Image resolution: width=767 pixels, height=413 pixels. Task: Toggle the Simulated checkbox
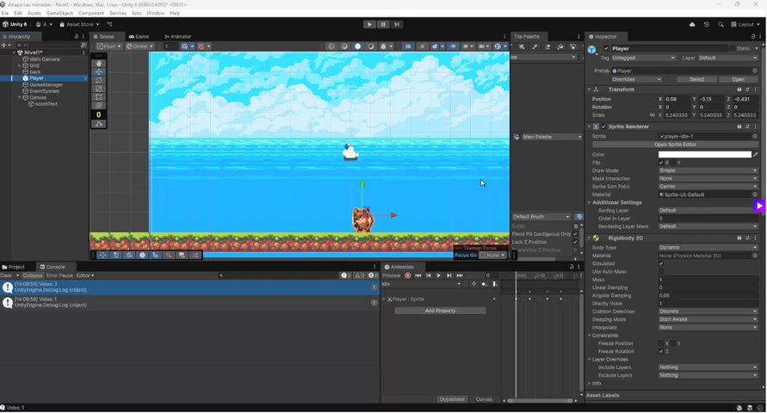[661, 264]
